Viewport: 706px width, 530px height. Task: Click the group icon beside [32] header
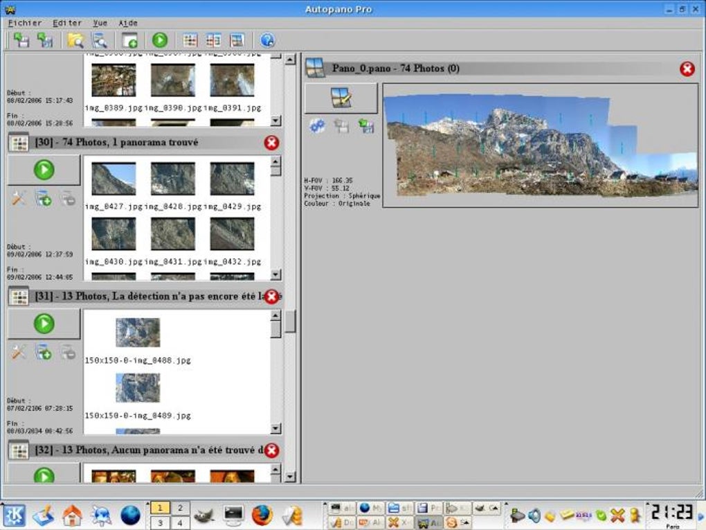[x=19, y=450]
